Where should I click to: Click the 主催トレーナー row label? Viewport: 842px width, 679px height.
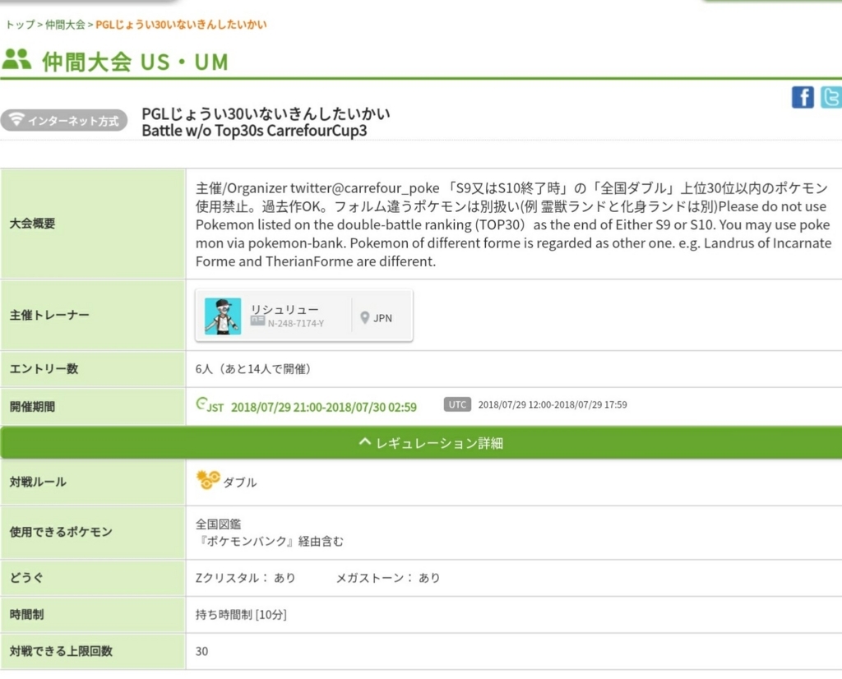pos(49,315)
